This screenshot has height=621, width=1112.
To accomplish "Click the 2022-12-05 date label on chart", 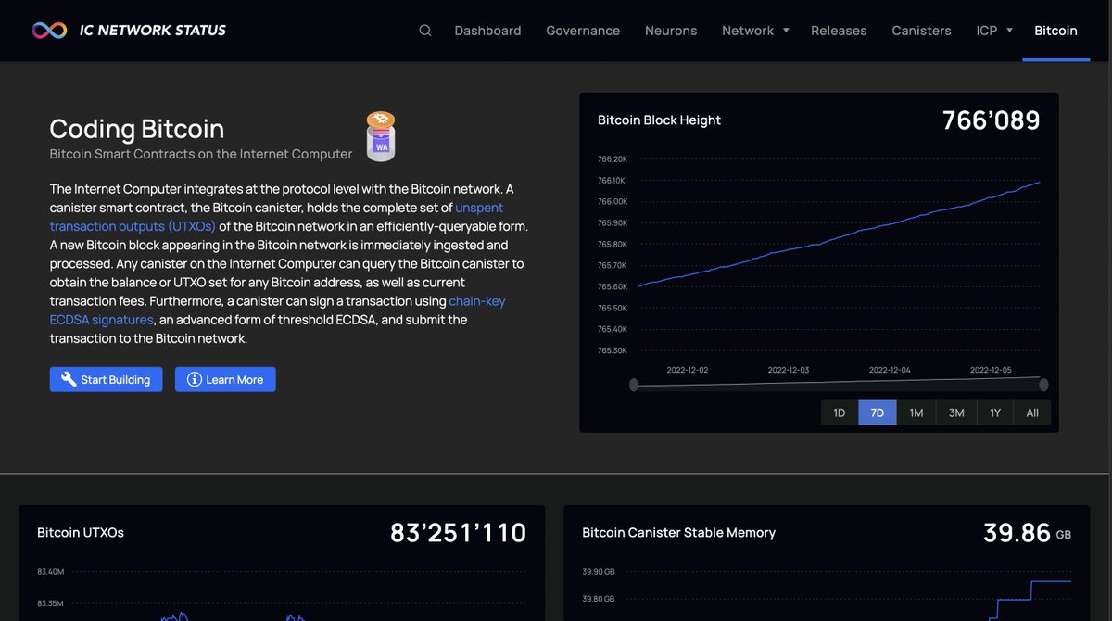I will (x=991, y=370).
